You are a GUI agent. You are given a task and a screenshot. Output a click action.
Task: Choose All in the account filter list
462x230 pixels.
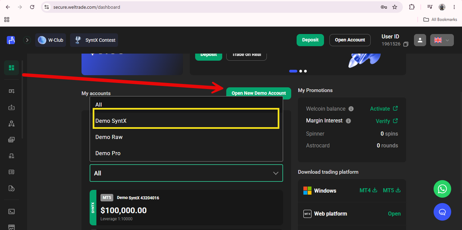tap(186, 104)
